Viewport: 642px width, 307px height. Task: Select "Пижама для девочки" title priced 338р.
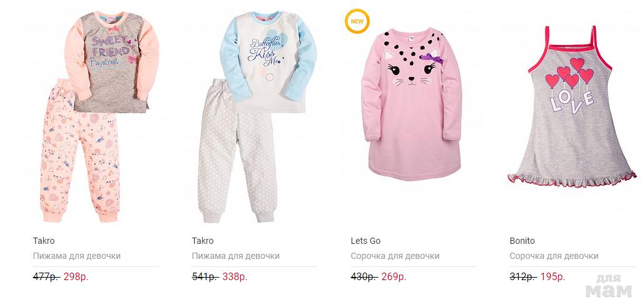click(235, 256)
